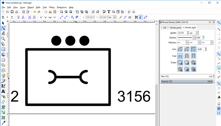
Task: Open the stroke Width unit dropdown
Action: [194, 33]
